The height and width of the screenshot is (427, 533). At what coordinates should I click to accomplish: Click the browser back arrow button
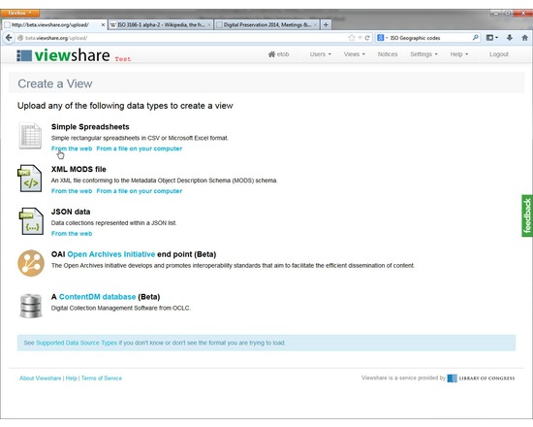[9, 38]
